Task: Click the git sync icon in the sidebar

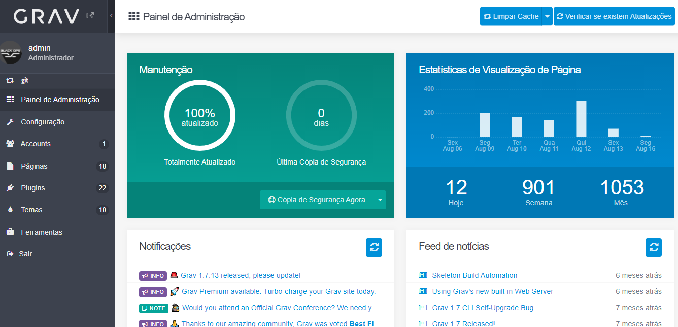Action: [x=10, y=80]
